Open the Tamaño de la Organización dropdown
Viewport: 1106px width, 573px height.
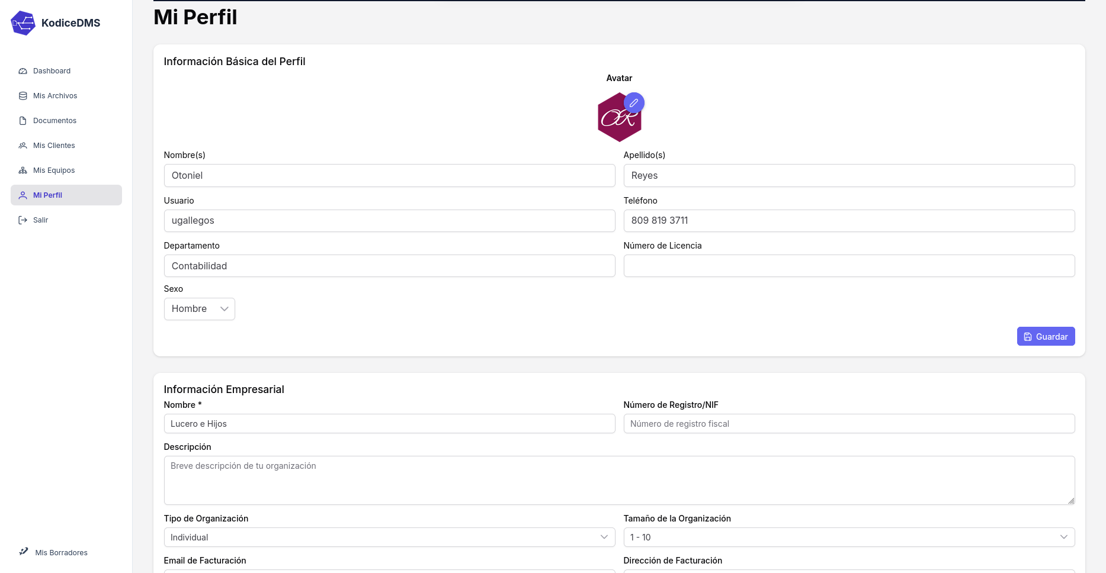click(x=849, y=537)
